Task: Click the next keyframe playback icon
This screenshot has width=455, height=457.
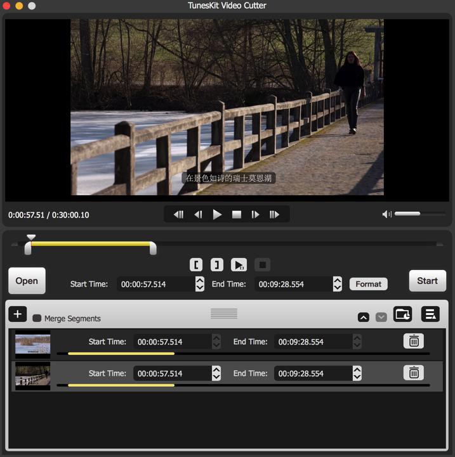Action: coord(274,214)
